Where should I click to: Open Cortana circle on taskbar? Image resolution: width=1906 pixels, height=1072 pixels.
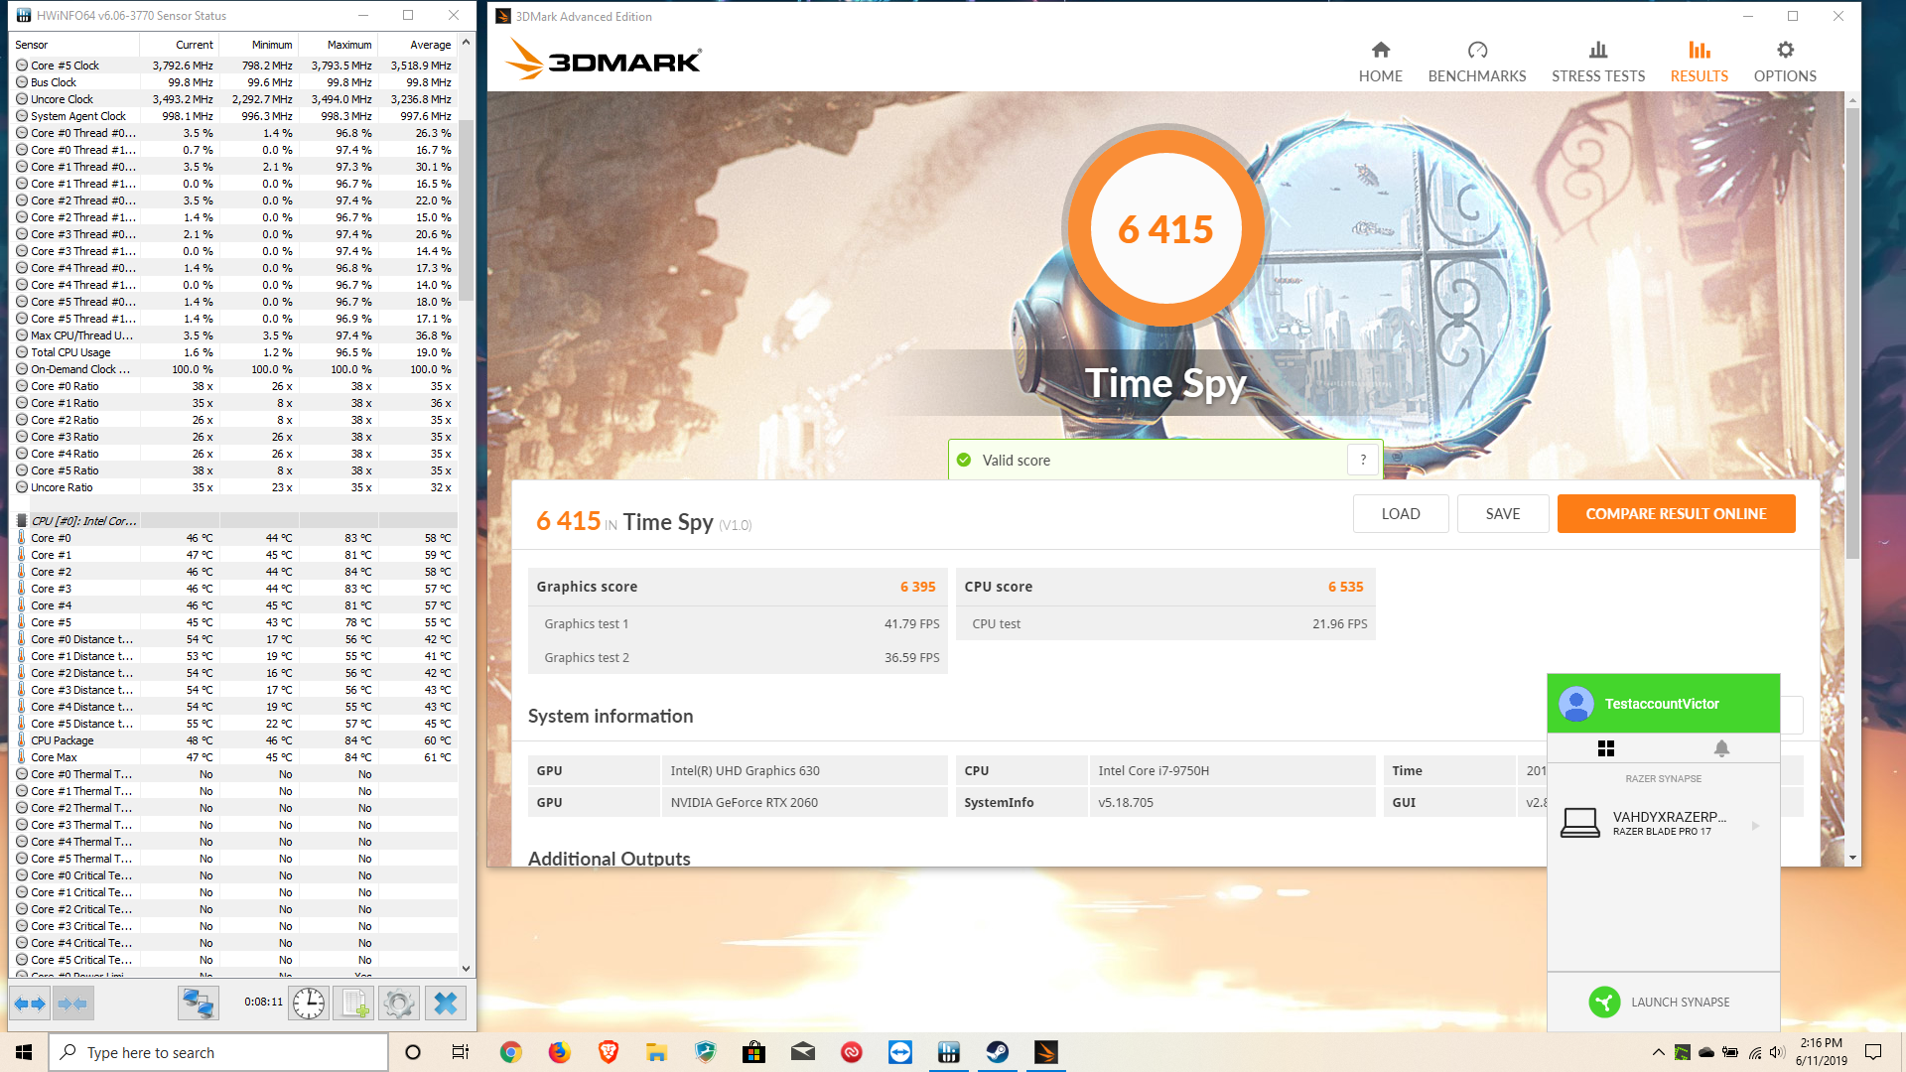point(413,1052)
